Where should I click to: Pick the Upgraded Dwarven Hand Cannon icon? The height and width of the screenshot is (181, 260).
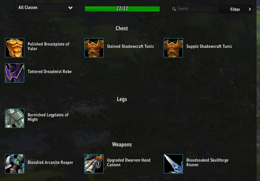point(94,164)
